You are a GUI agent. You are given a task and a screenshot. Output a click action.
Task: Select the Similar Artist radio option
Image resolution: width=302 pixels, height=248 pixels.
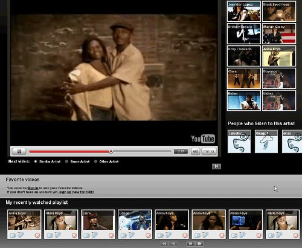pyautogui.click(x=36, y=162)
